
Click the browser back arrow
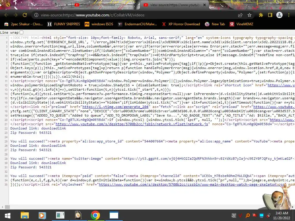pyautogui.click(x=6, y=15)
